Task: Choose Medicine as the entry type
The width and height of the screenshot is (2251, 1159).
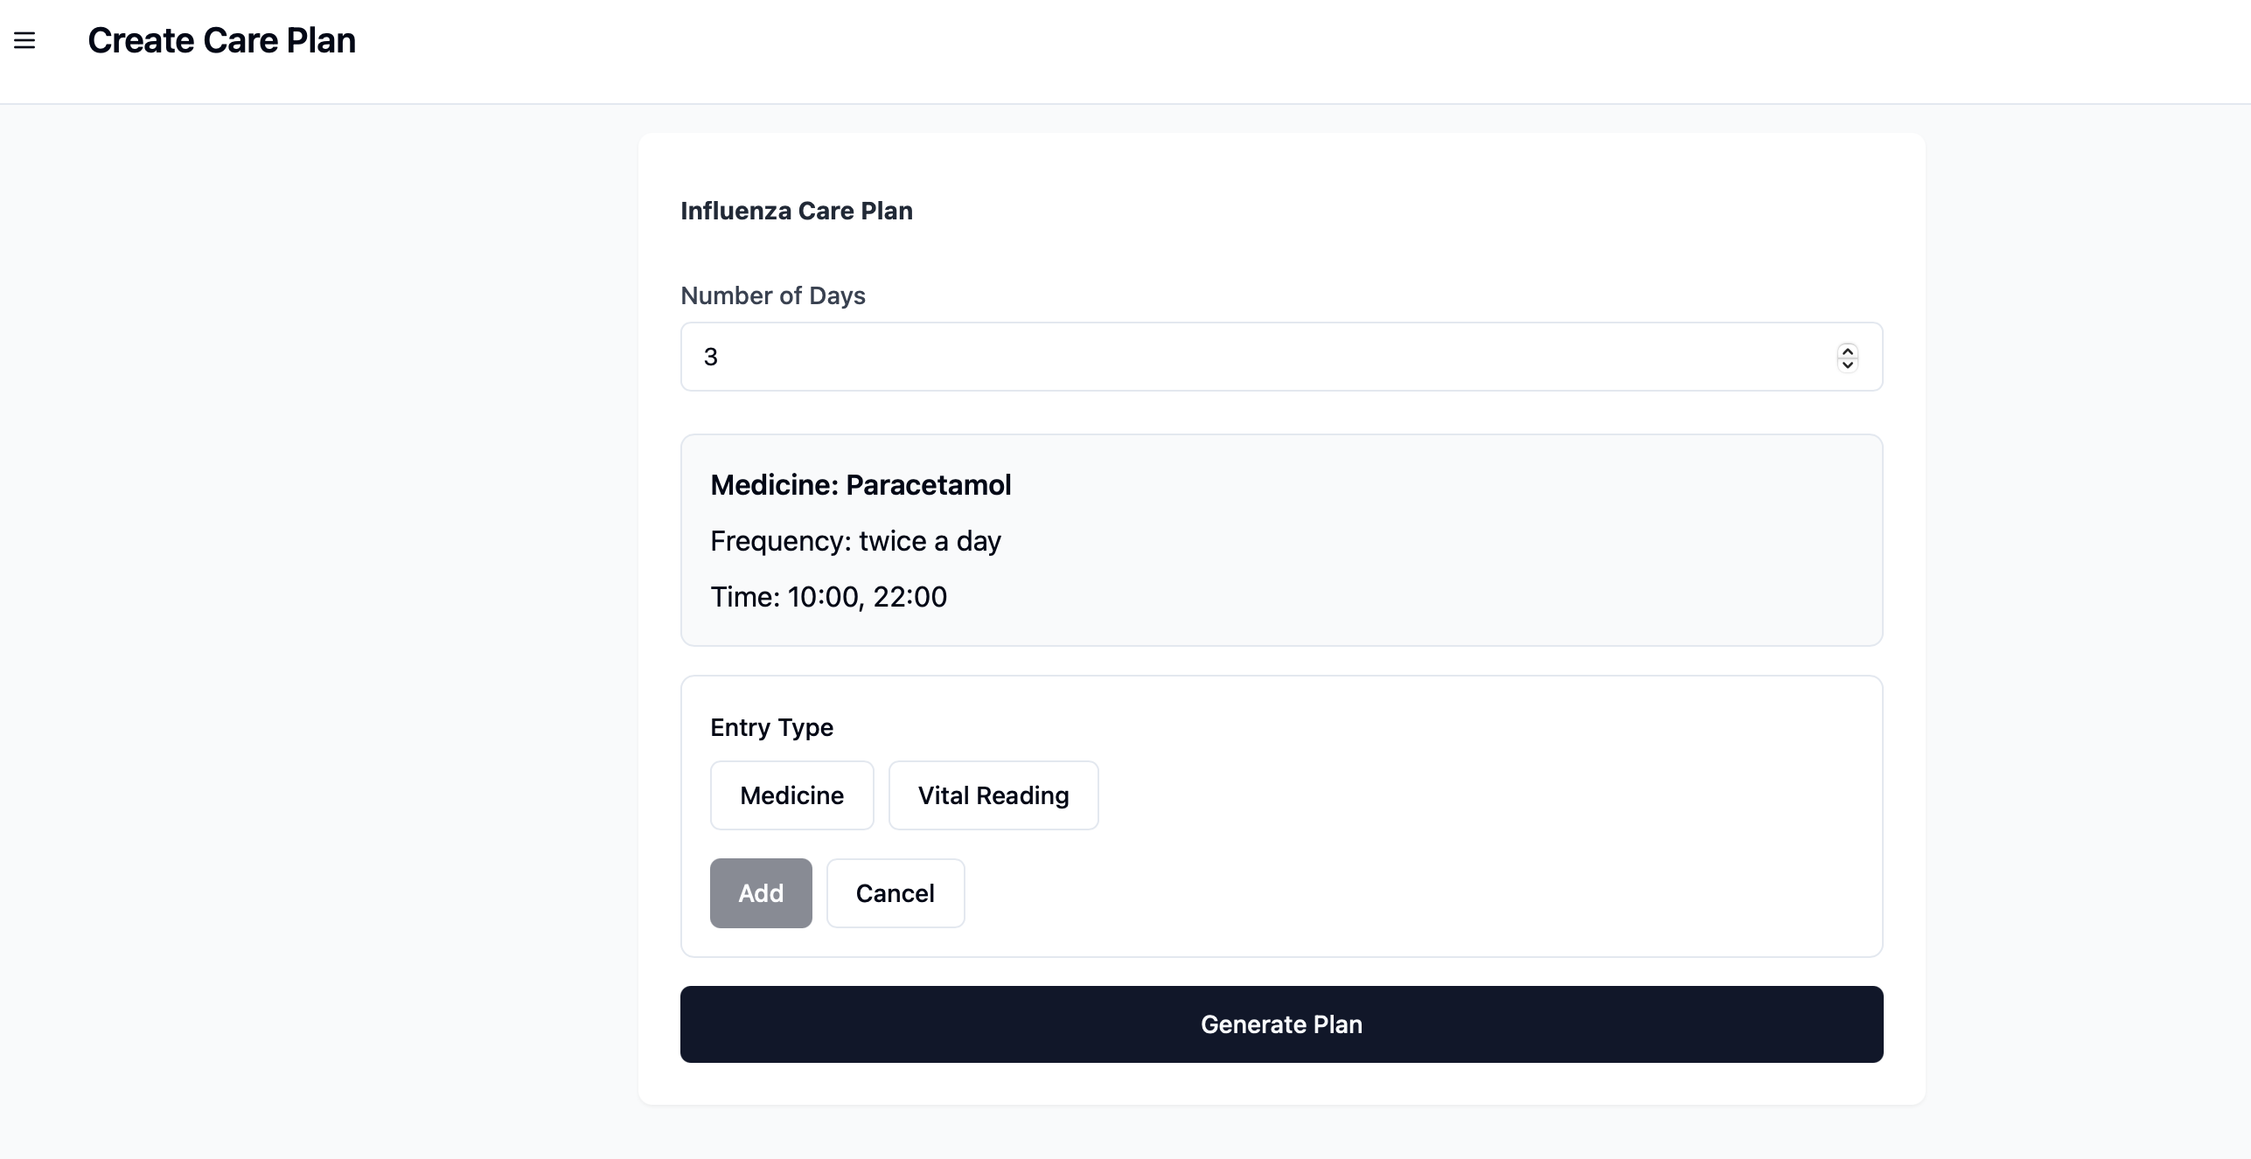Action: tap(791, 795)
